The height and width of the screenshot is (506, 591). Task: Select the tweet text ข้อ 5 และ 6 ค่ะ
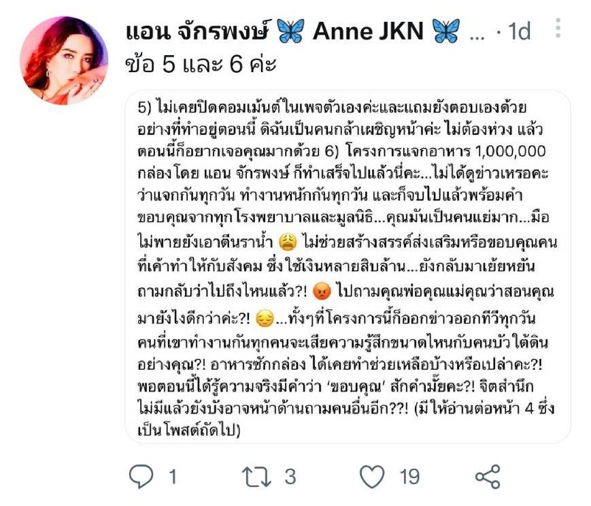pos(201,64)
